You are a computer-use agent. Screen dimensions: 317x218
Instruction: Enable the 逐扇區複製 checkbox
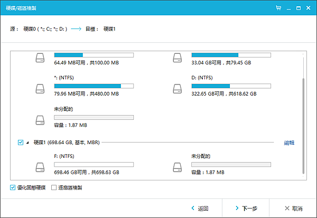coord(54,187)
